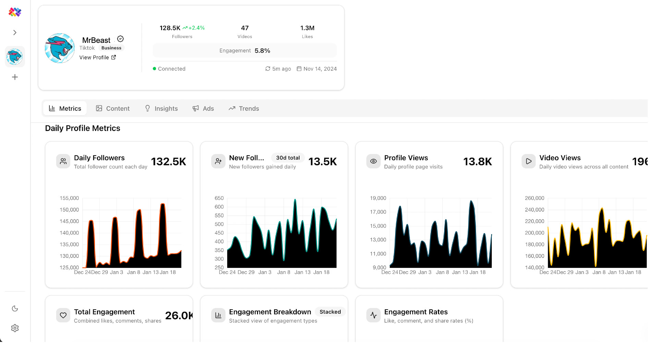
Task: Go to the Insights tab
Action: pos(161,109)
